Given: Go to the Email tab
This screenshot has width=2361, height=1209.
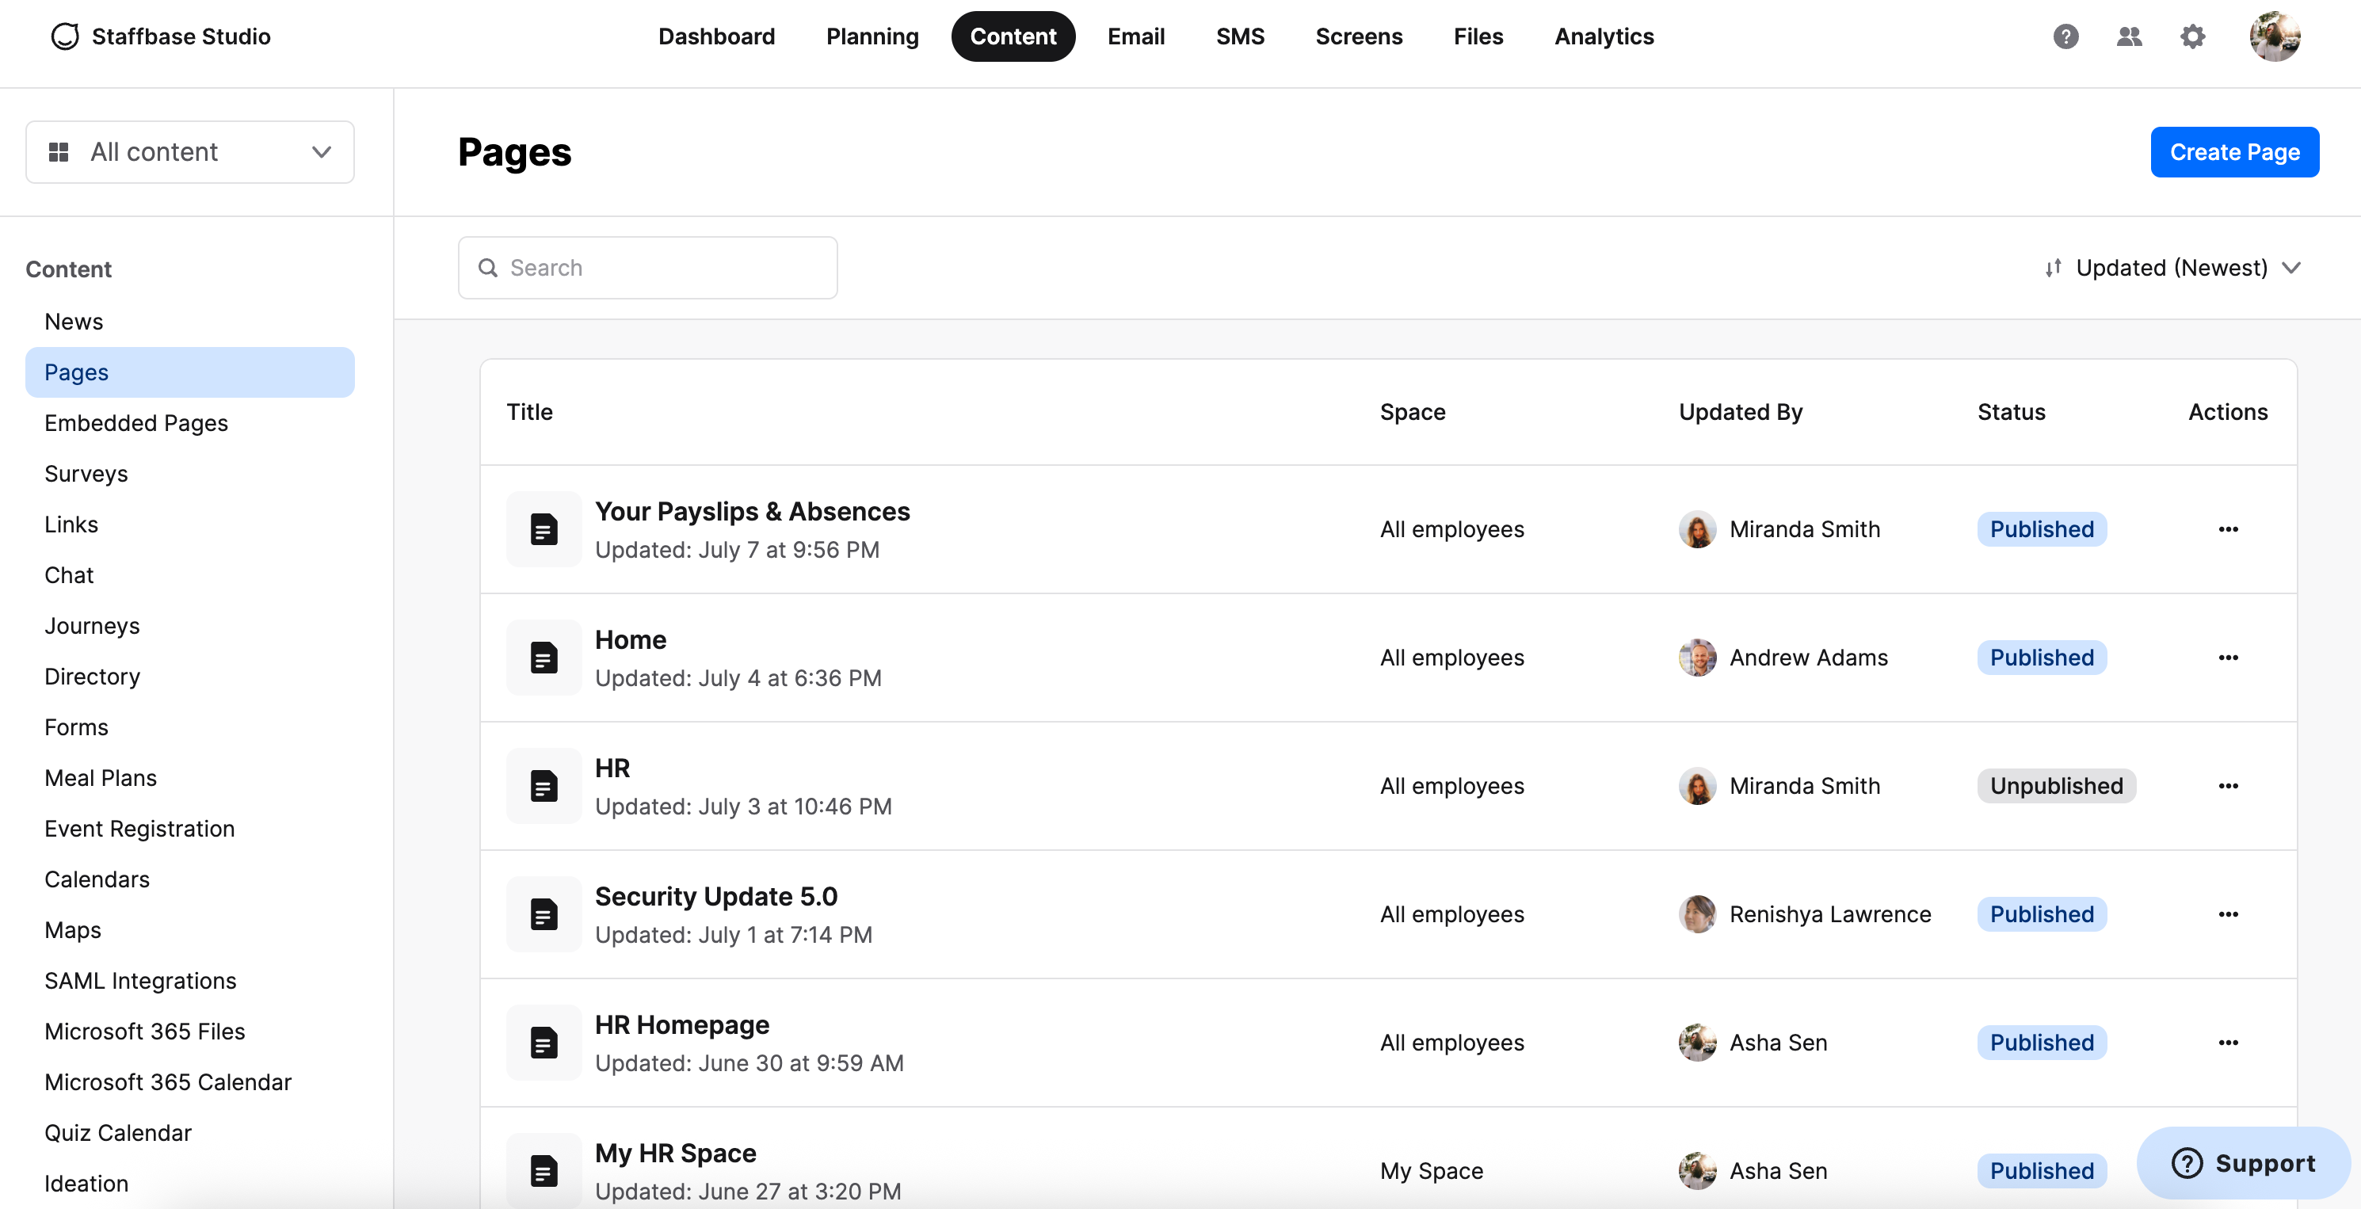Looking at the screenshot, I should [x=1135, y=36].
